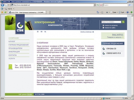Click the green phone icon near Тел.
Screen dimensions: 134x100
(x=10, y=67)
